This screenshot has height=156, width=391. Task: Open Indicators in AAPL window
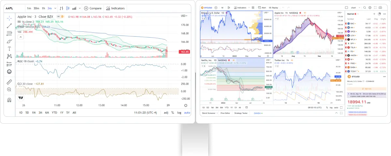115,8
